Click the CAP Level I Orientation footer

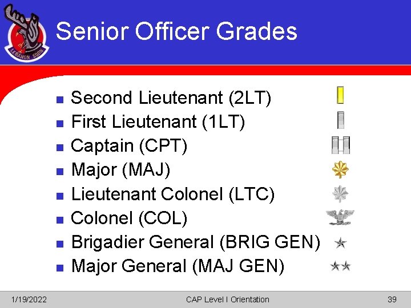point(227,299)
